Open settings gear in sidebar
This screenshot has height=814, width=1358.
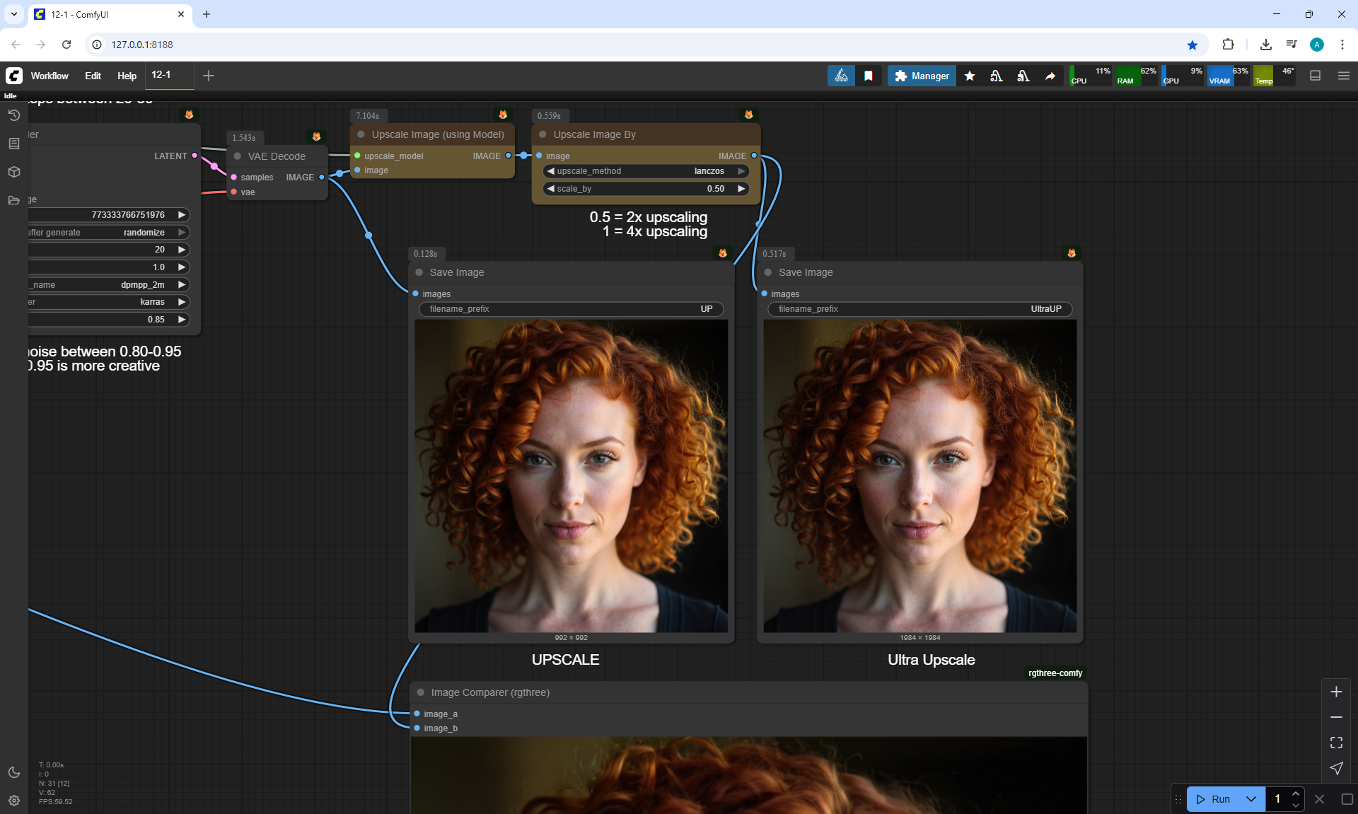[x=13, y=801]
